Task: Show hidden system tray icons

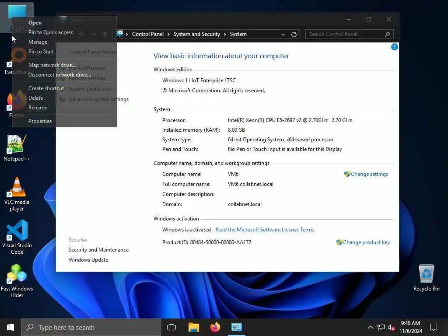Action: [370, 327]
